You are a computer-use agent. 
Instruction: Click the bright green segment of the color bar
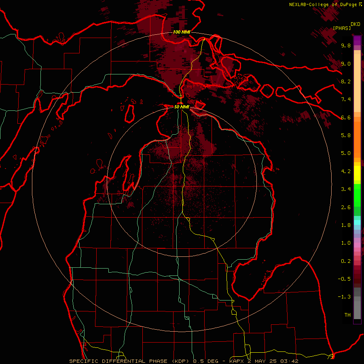357,195
